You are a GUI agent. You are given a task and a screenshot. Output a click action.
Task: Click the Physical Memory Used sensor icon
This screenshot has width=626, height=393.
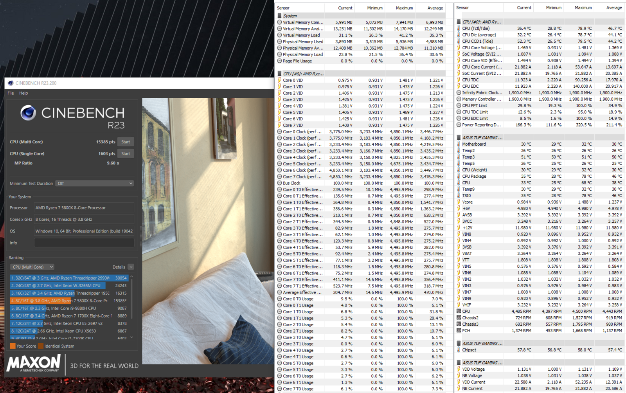(279, 41)
